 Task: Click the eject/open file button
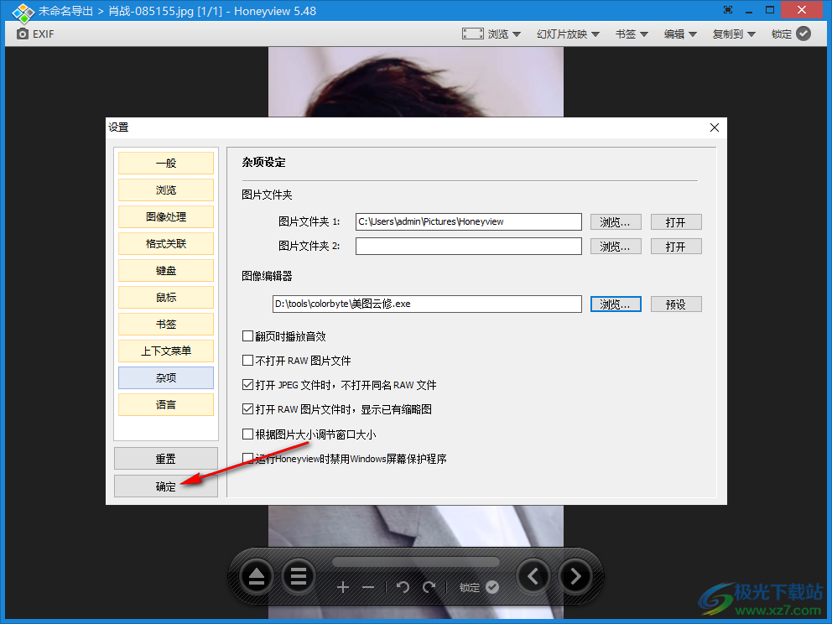pyautogui.click(x=257, y=576)
